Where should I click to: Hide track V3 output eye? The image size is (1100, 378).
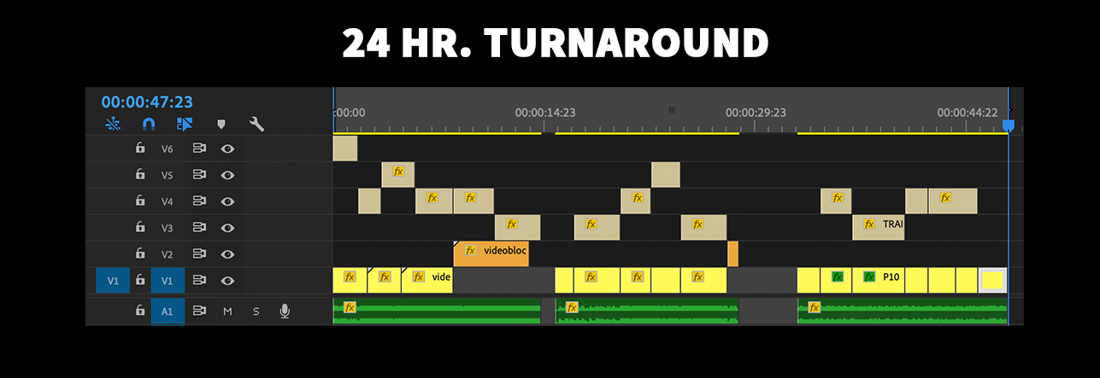(x=227, y=227)
